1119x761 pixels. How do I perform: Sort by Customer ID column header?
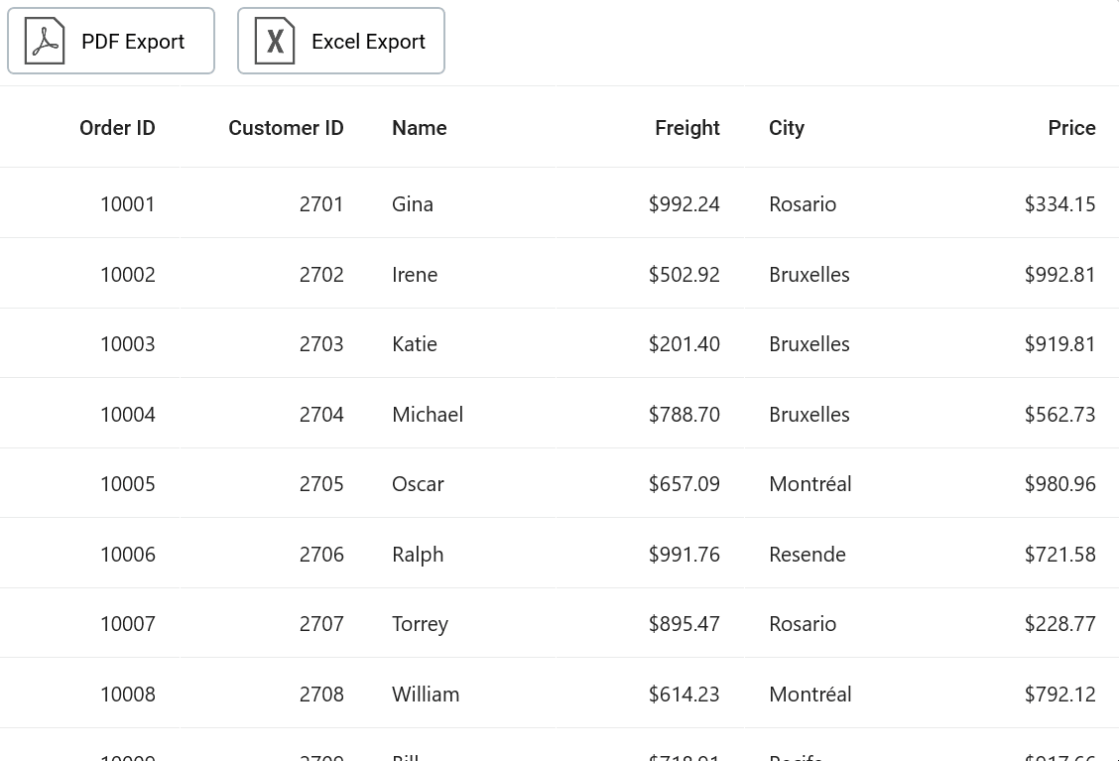tap(286, 128)
